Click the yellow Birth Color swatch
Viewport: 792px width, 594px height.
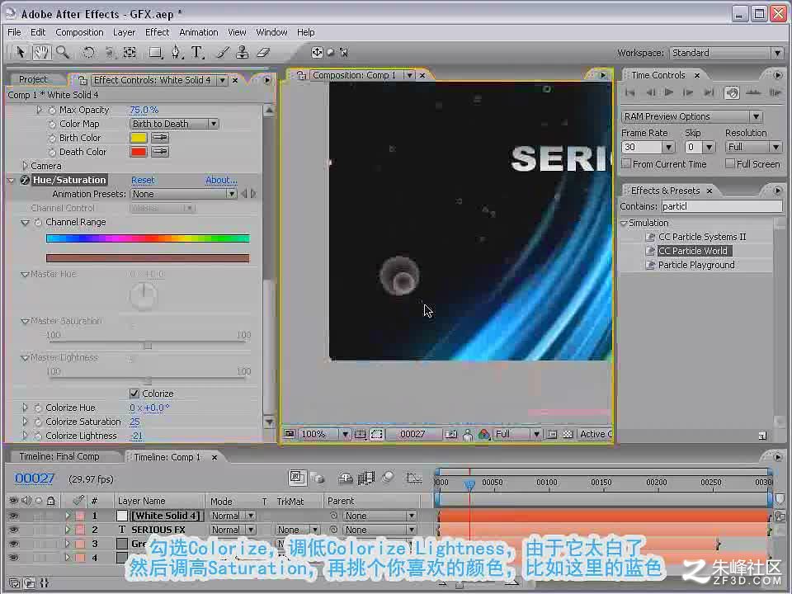pos(139,138)
